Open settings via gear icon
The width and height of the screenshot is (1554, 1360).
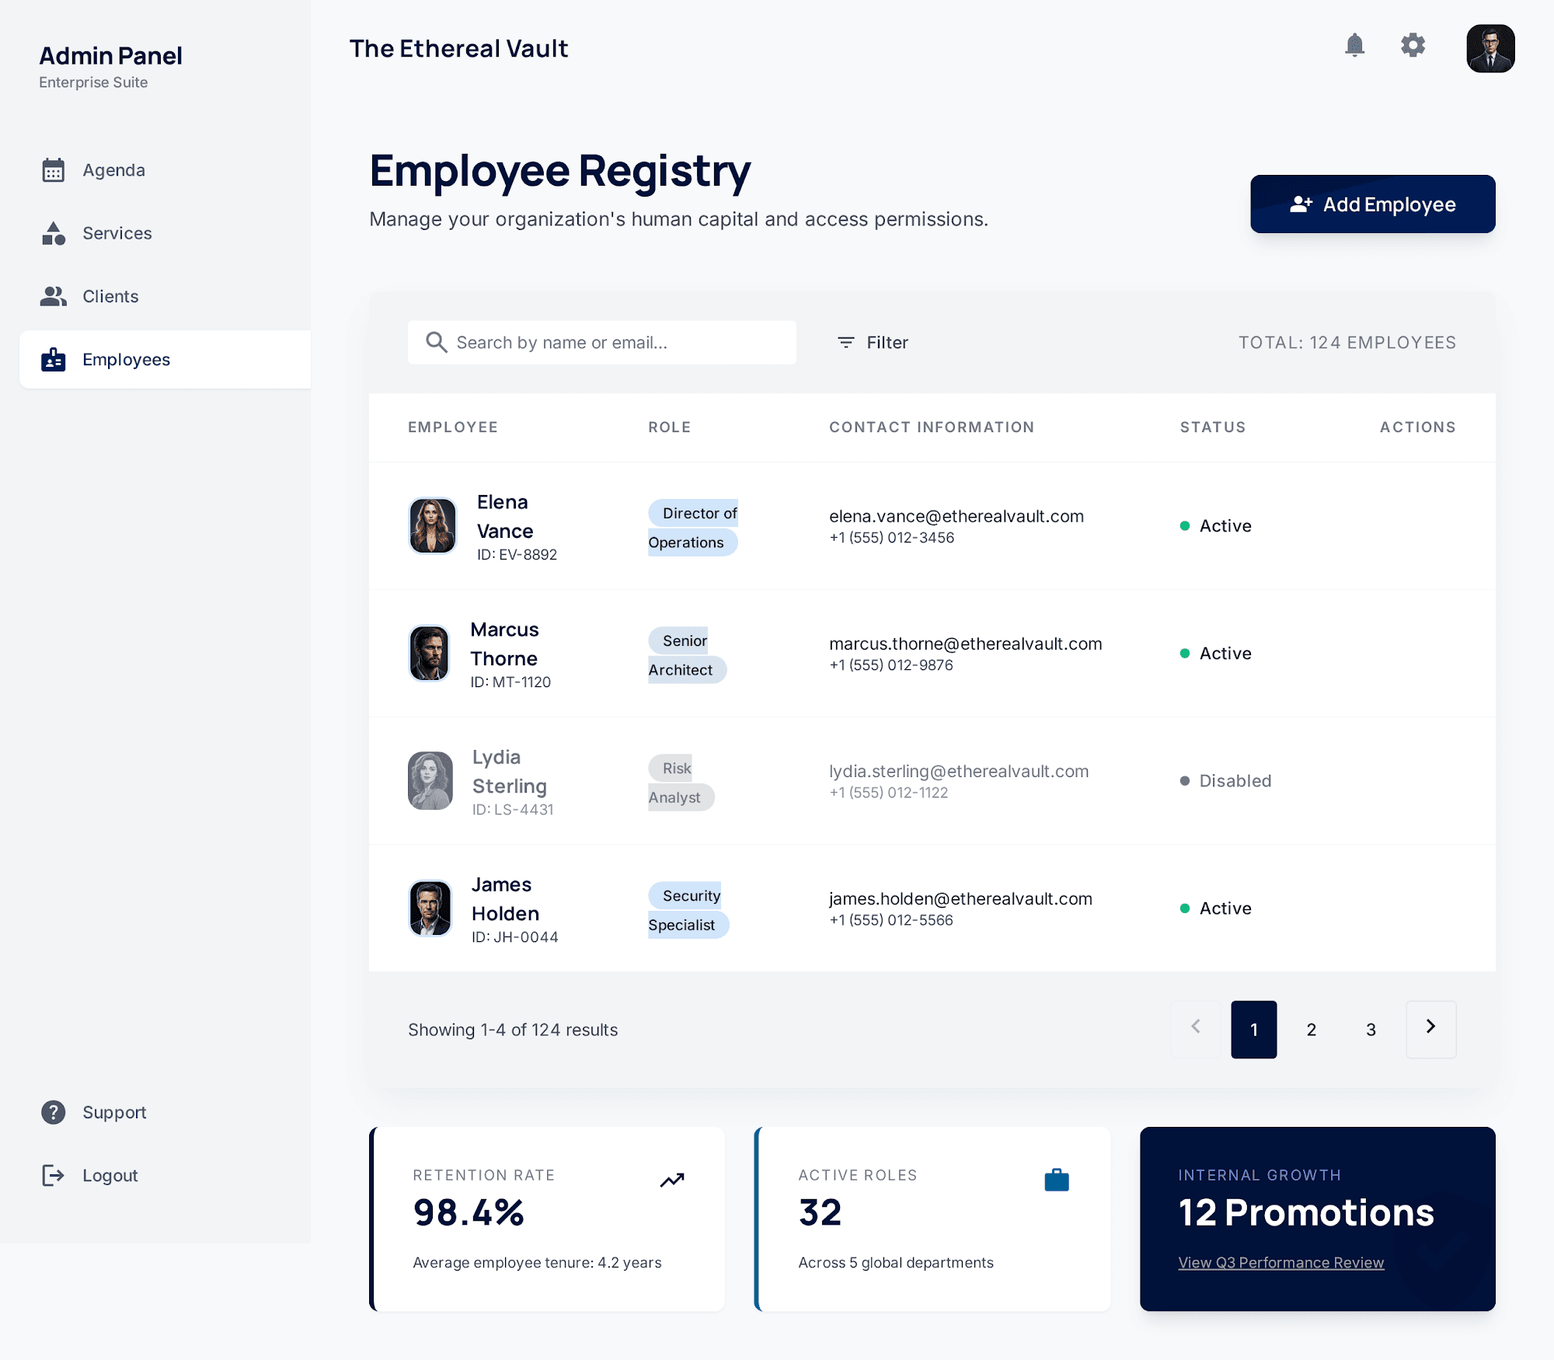tap(1413, 46)
